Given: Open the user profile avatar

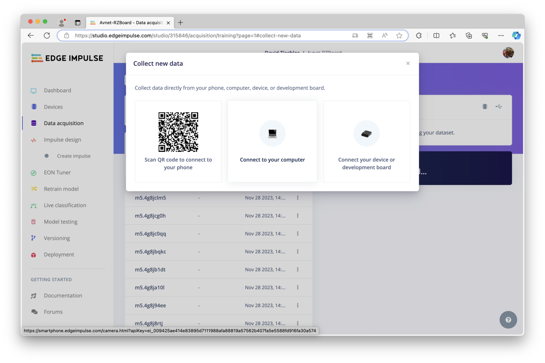Looking at the screenshot, I should pyautogui.click(x=508, y=53).
